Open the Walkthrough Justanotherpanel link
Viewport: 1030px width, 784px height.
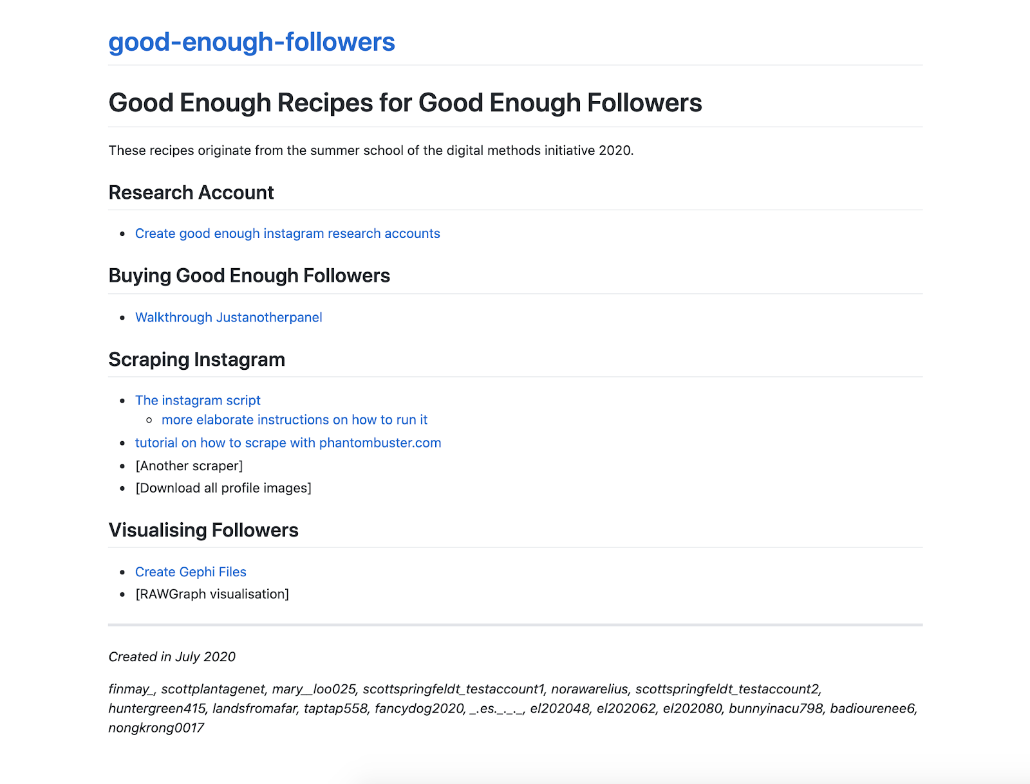point(229,317)
